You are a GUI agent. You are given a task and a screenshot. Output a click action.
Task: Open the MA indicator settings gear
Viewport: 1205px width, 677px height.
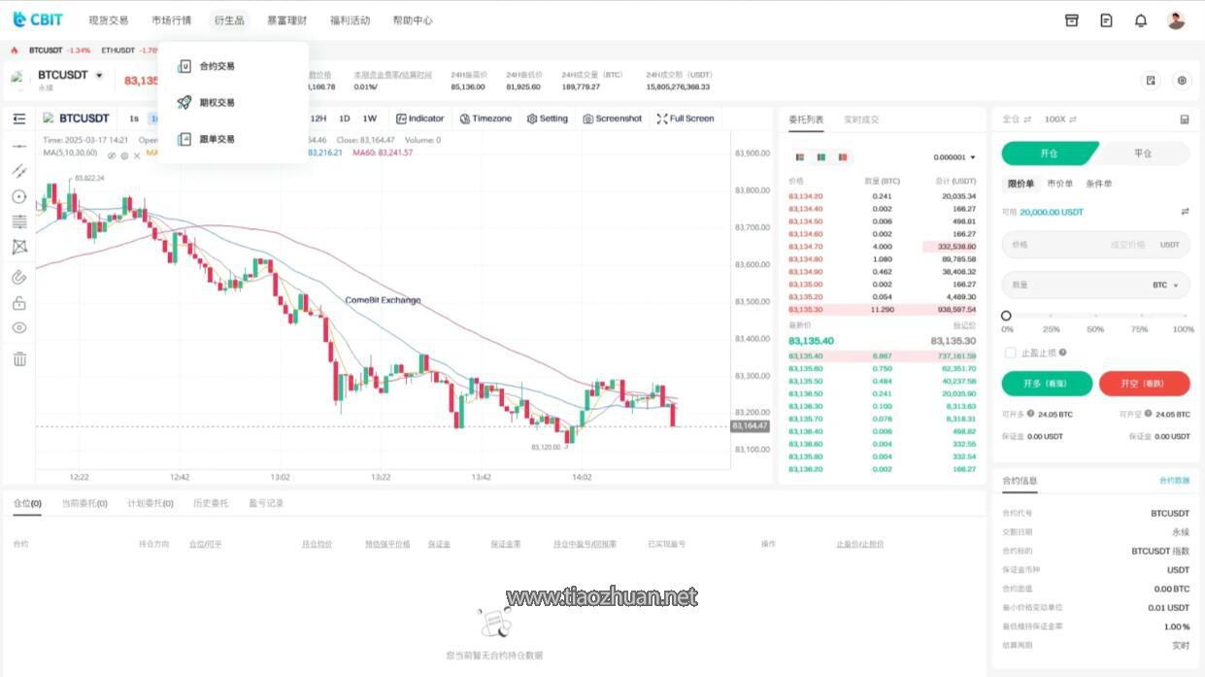(x=124, y=155)
